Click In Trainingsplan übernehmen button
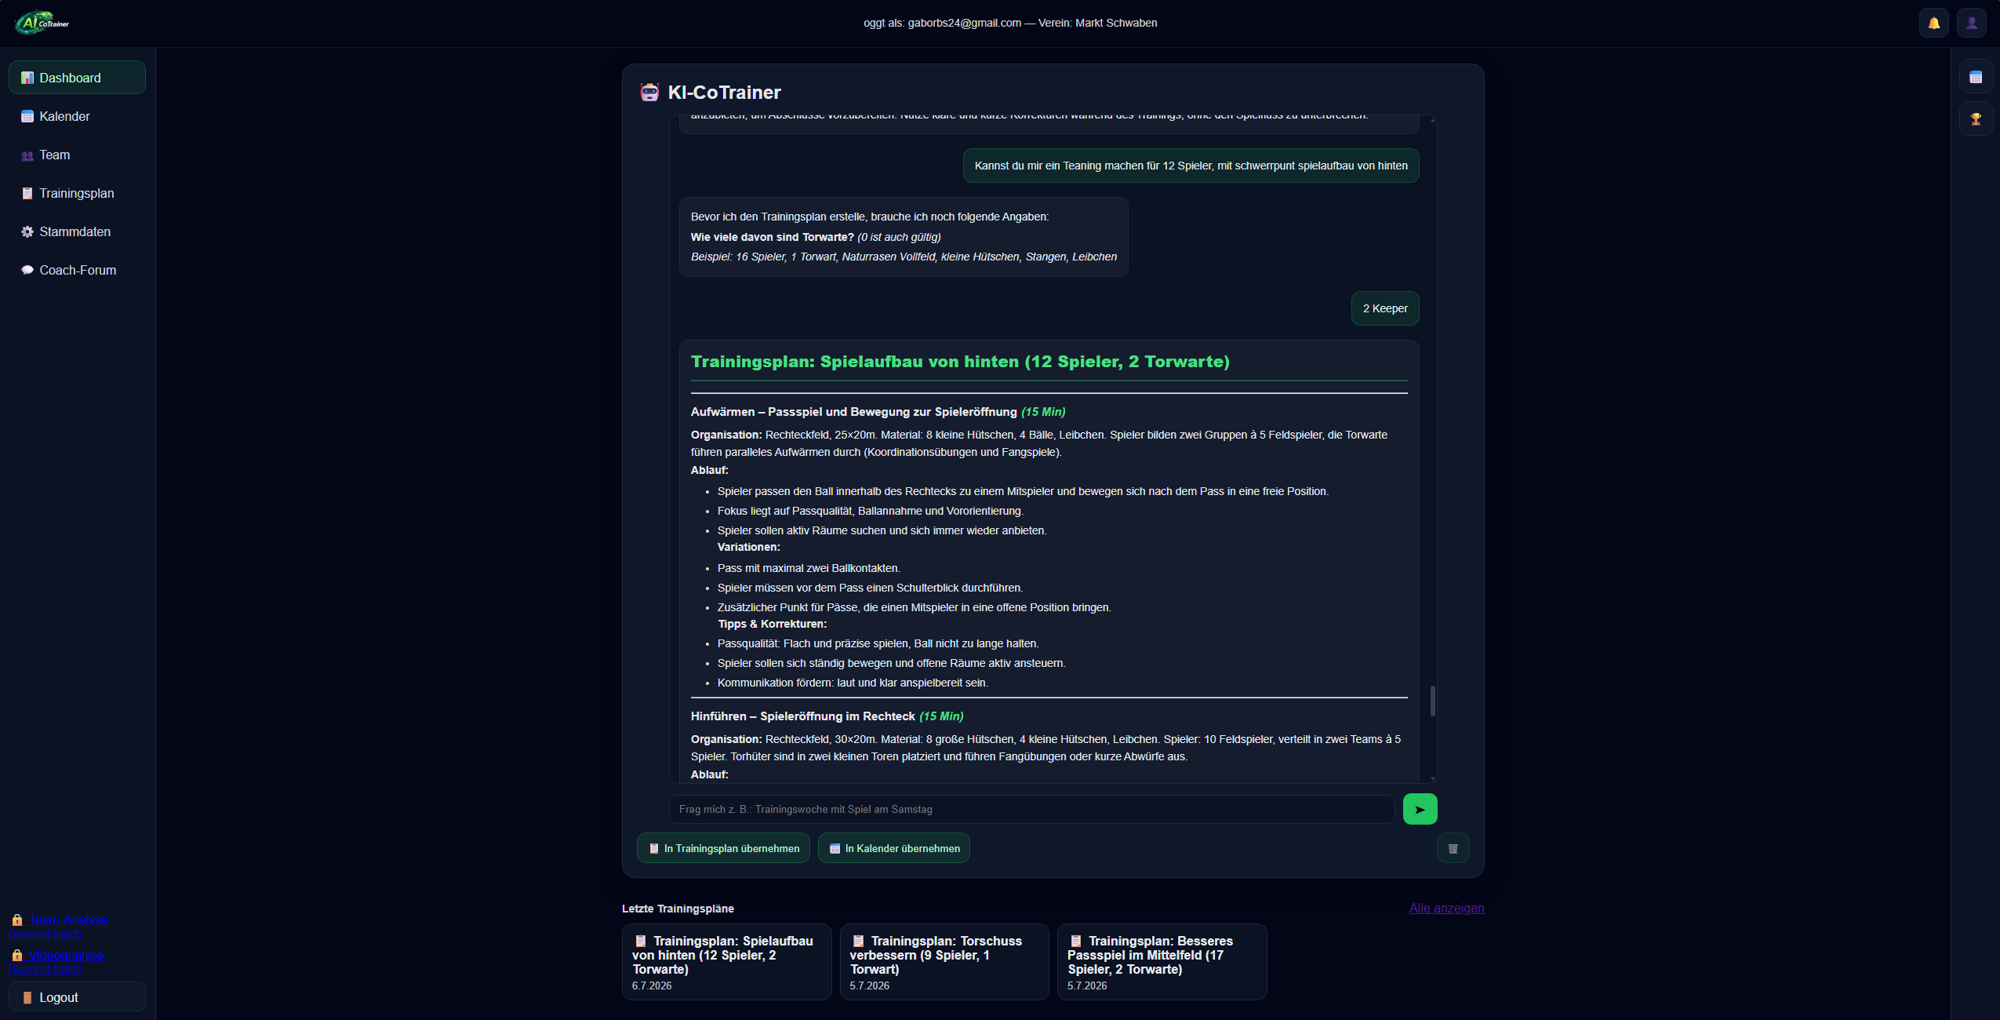 coord(723,848)
